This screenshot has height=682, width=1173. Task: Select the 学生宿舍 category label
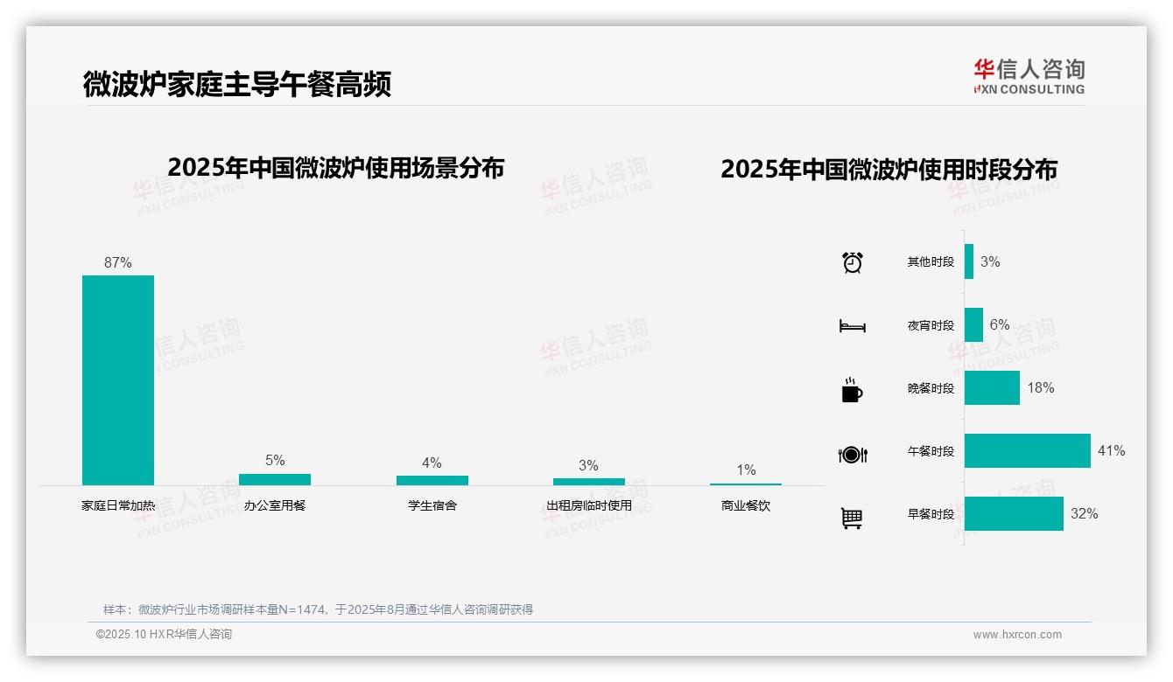[x=432, y=505]
